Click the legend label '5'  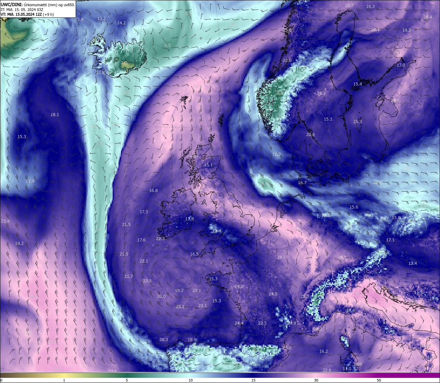point(127,380)
